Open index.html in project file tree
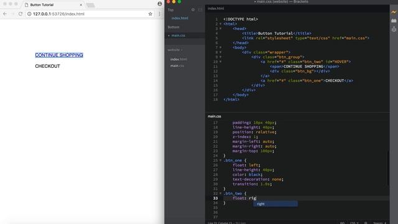Screen dimensions: 398x224 [x=178, y=59]
